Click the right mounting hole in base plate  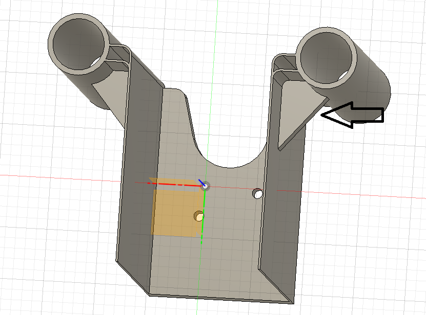click(258, 194)
